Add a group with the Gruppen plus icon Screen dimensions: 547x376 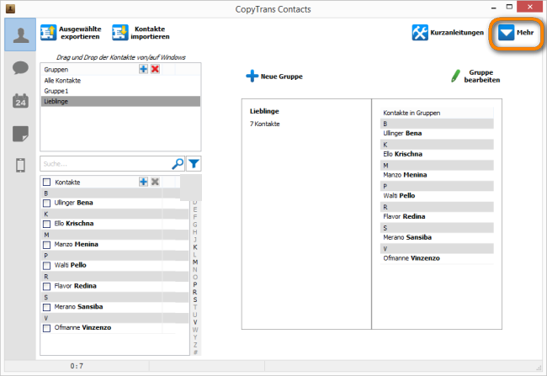tap(143, 69)
